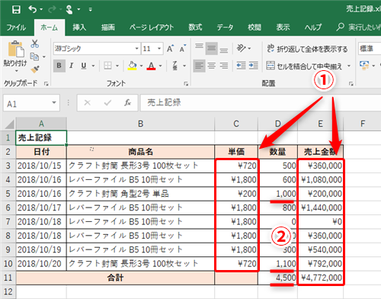Click the Align Right icon

pyautogui.click(x=224, y=66)
